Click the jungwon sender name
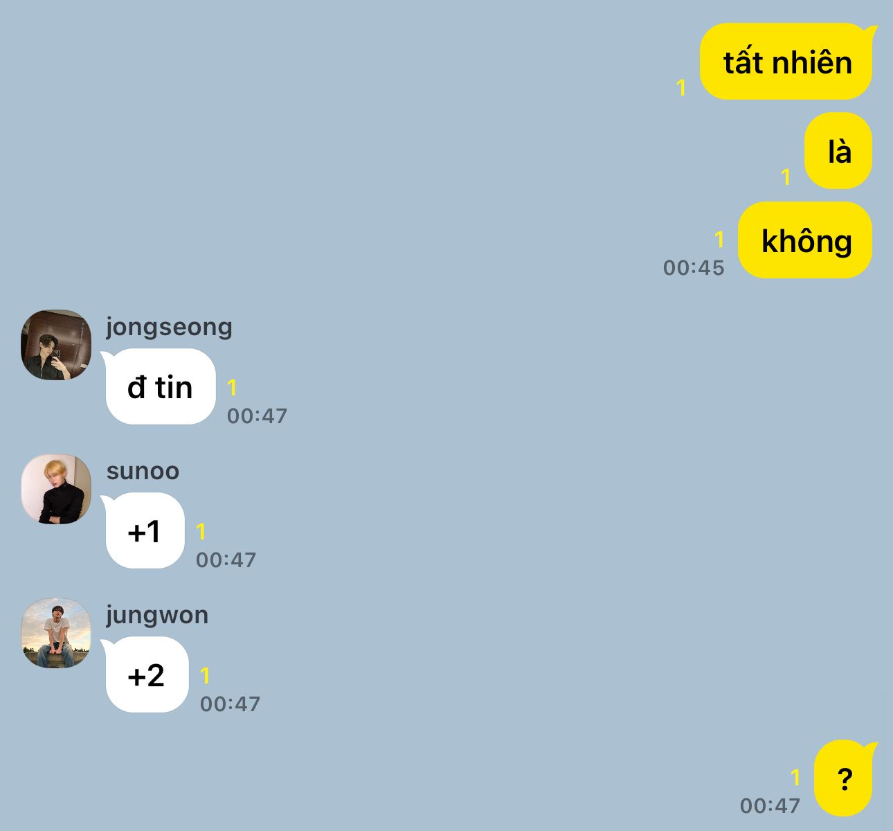This screenshot has height=831, width=893. [x=157, y=616]
